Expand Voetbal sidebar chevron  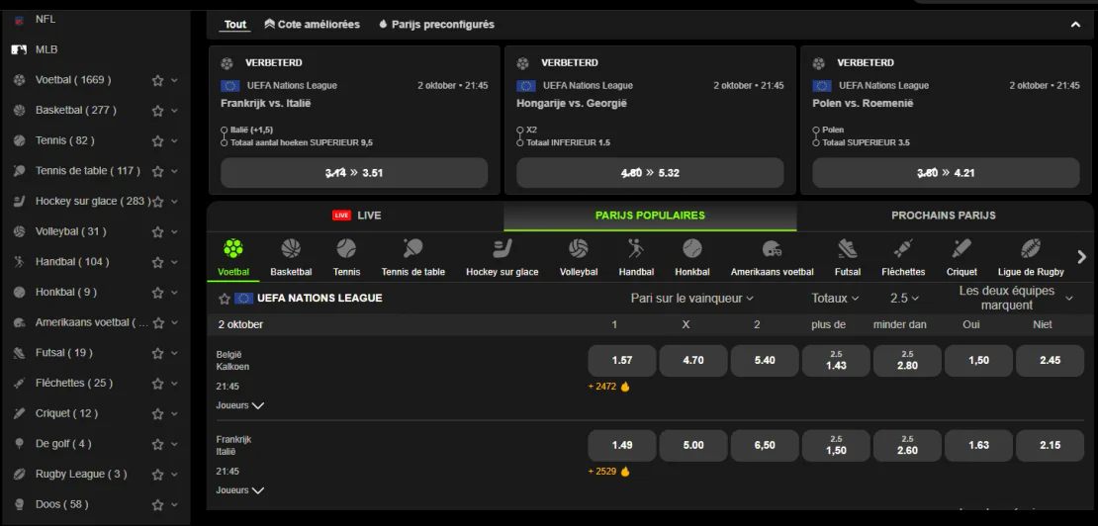174,80
